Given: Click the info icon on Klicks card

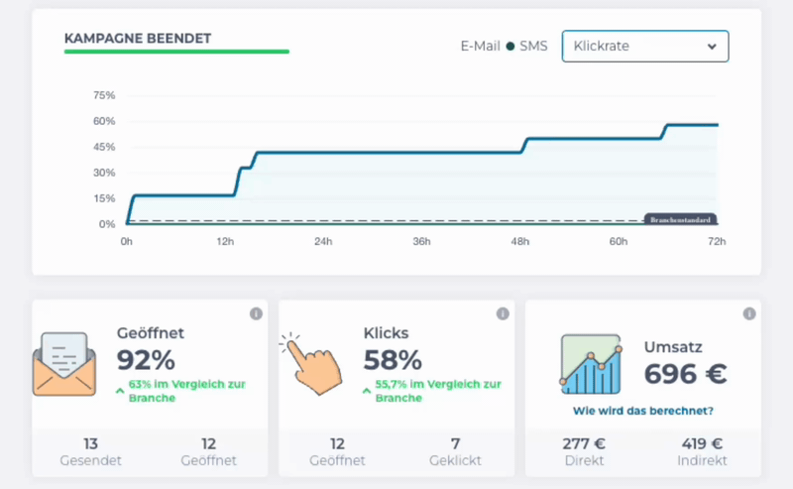Looking at the screenshot, I should coord(503,313).
